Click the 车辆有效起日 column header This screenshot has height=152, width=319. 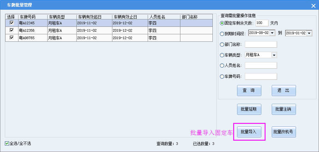94,17
